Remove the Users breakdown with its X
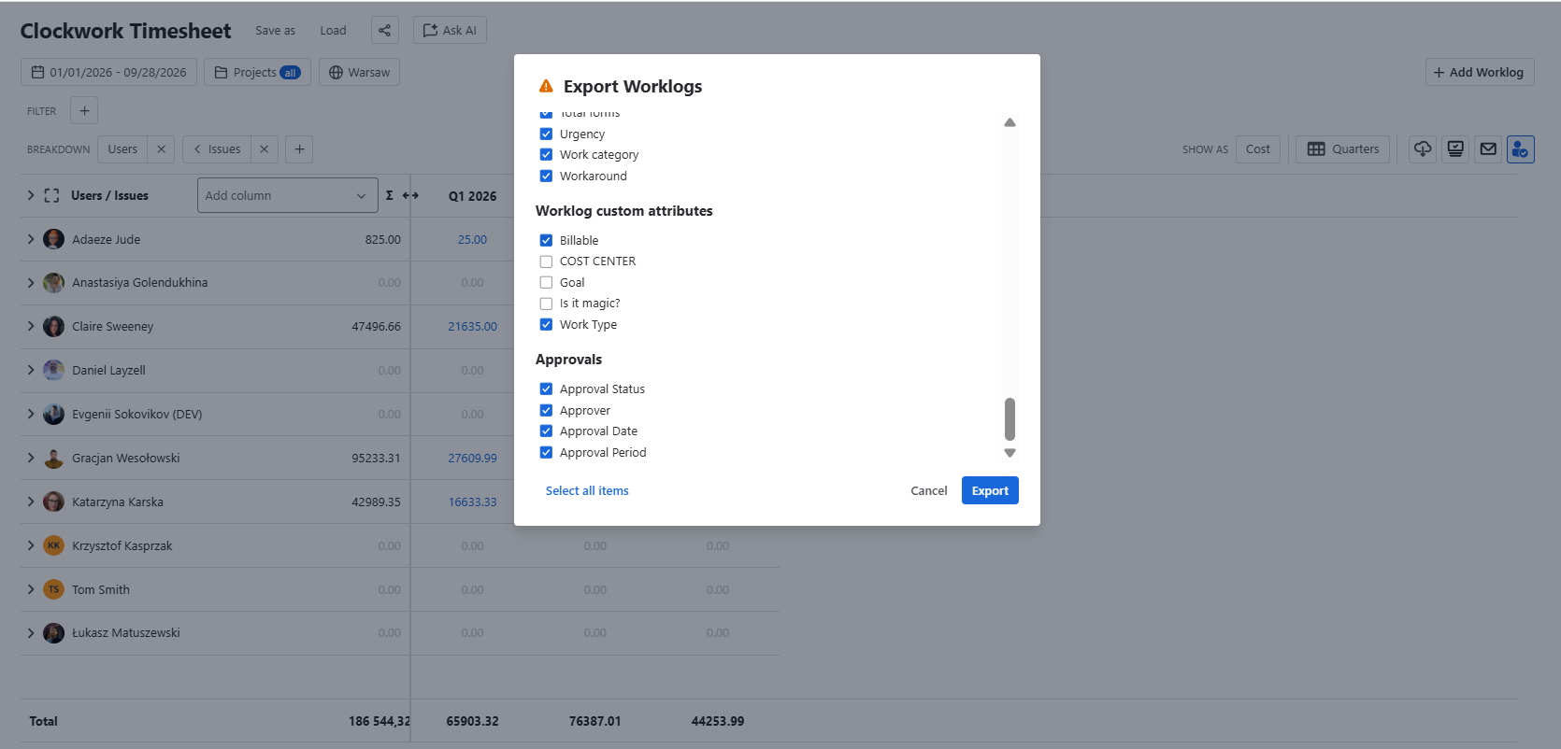Viewport: 1561px width, 749px height. pos(161,149)
